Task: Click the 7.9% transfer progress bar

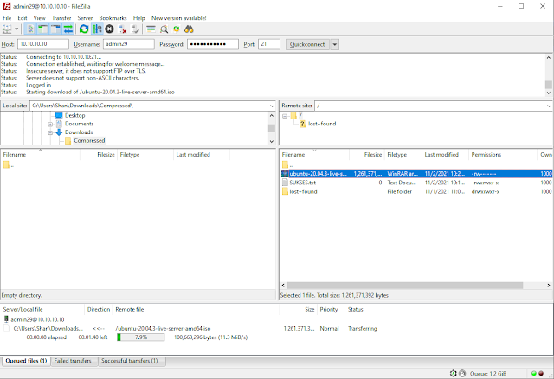Action: (x=140, y=337)
